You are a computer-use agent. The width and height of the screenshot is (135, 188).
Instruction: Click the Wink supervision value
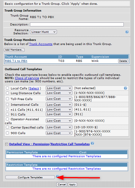click(95, 61)
